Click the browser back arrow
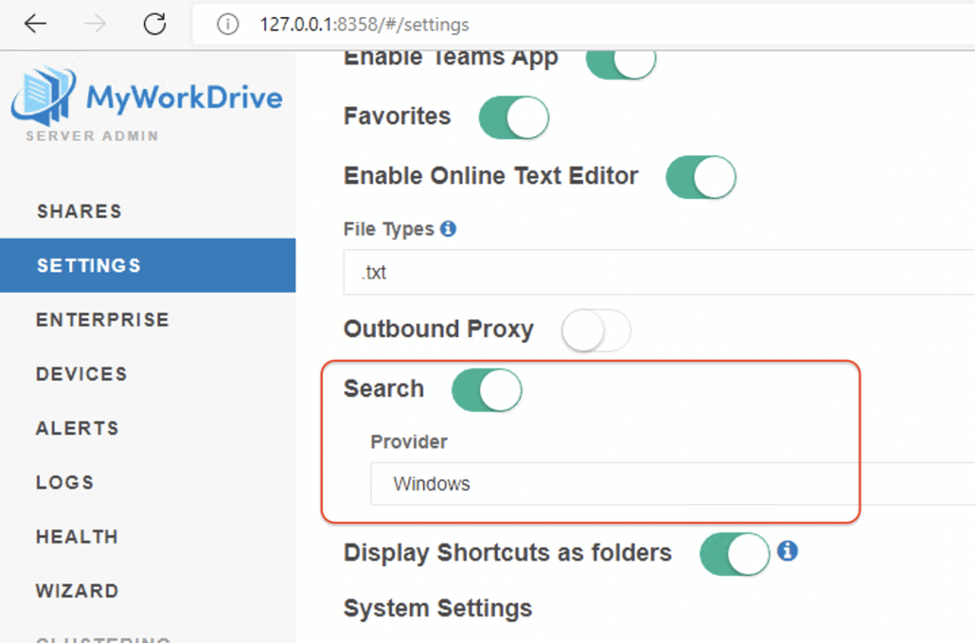Image resolution: width=975 pixels, height=643 pixels. (35, 24)
